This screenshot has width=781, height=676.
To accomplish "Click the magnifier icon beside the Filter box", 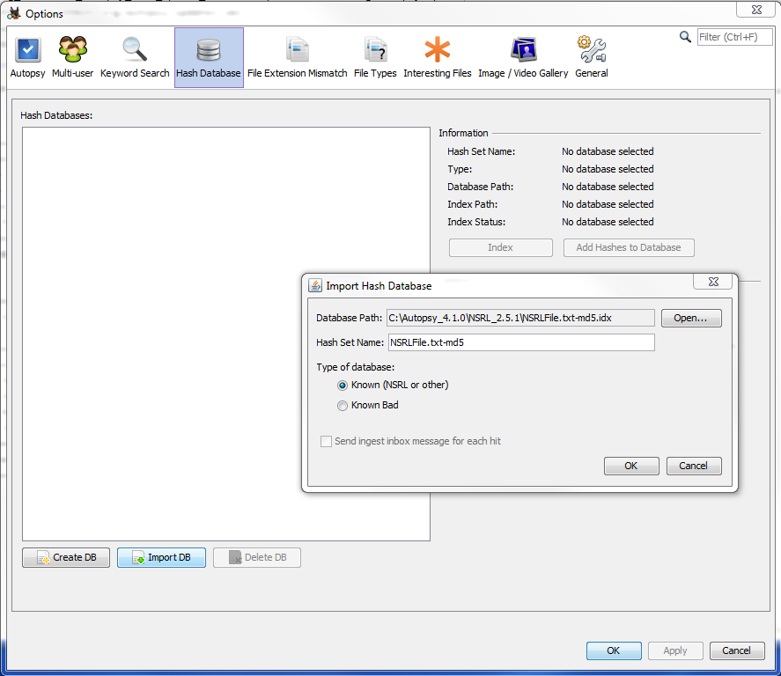I will [x=686, y=37].
